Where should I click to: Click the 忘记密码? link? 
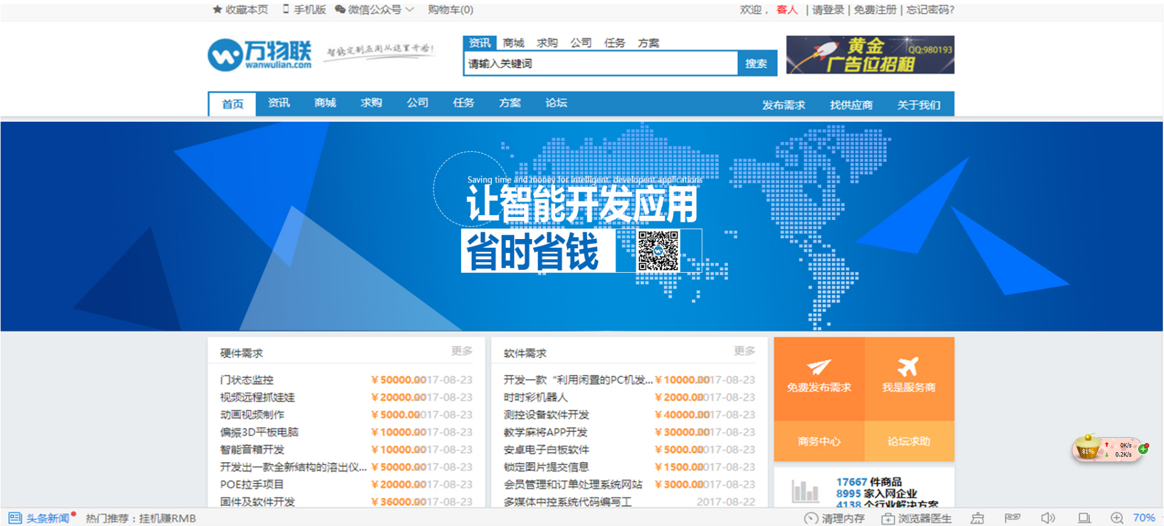click(x=930, y=10)
